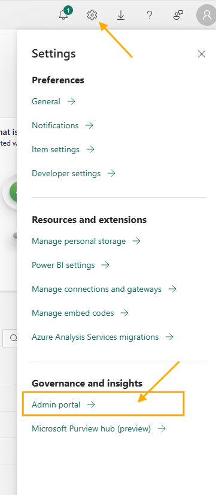The height and width of the screenshot is (495, 216).
Task: Open the feedback icon in header
Action: point(178,15)
